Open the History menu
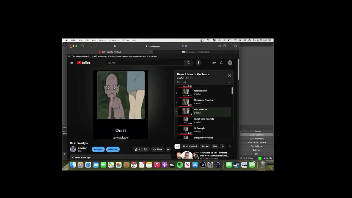352x198 pixels. (102, 40)
